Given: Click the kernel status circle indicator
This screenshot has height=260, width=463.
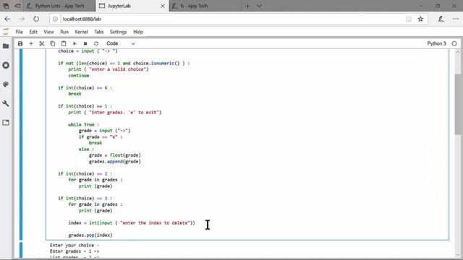Looking at the screenshot, I should 454,43.
